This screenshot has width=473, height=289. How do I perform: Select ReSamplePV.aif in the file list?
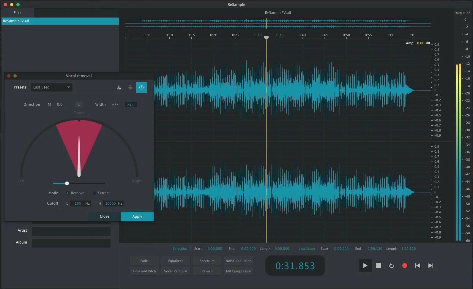point(60,21)
